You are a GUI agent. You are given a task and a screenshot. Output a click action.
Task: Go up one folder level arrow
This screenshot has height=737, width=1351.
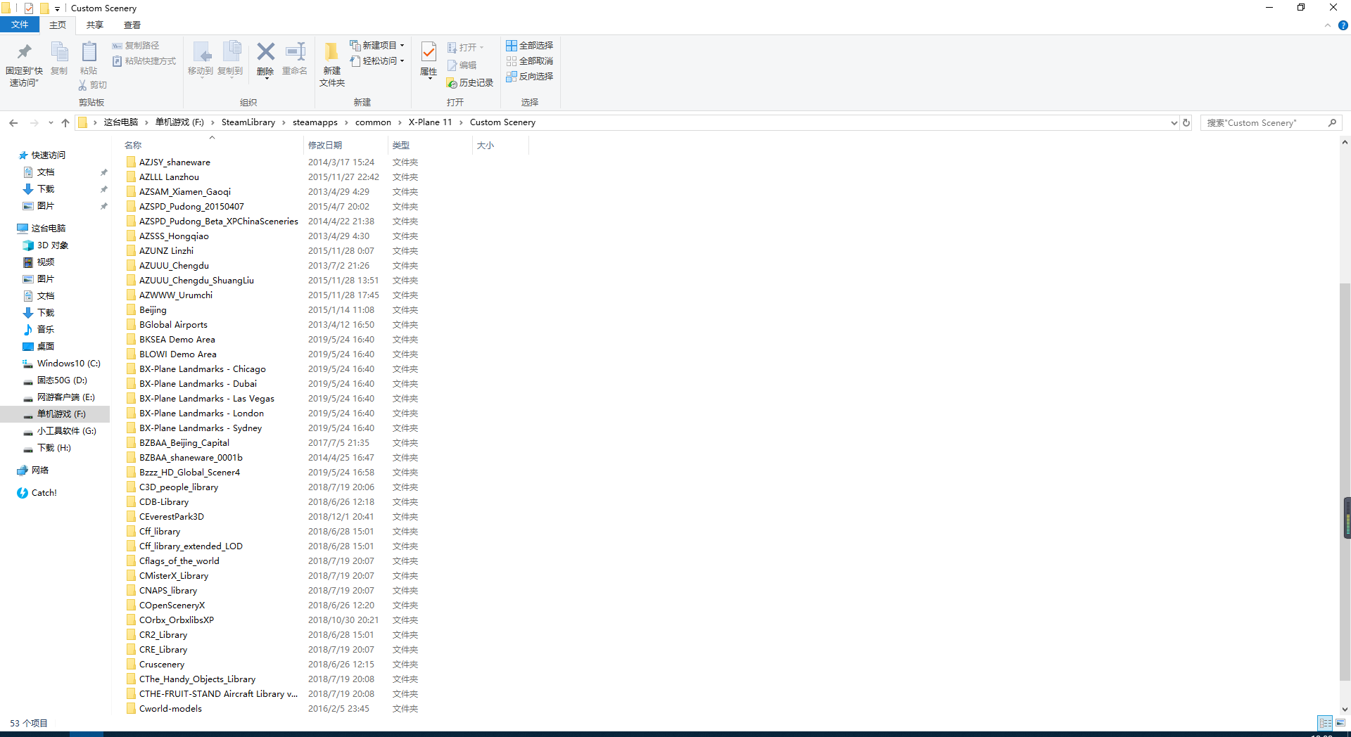pos(65,123)
